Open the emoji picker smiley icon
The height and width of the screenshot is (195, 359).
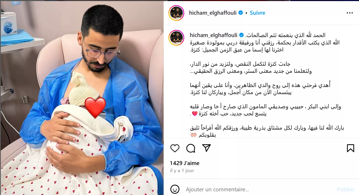tap(175, 189)
